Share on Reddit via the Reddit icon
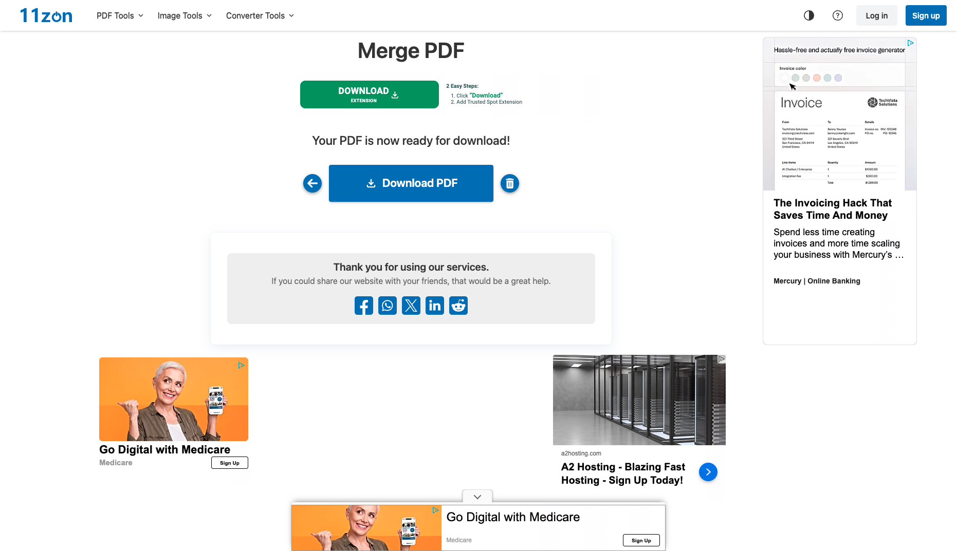This screenshot has height=551, width=957. point(458,306)
